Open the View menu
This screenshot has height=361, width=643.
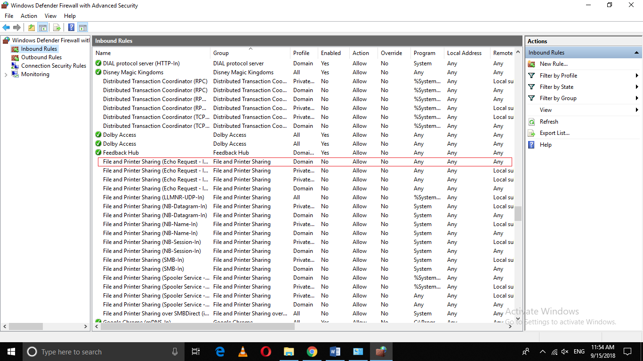pyautogui.click(x=50, y=16)
